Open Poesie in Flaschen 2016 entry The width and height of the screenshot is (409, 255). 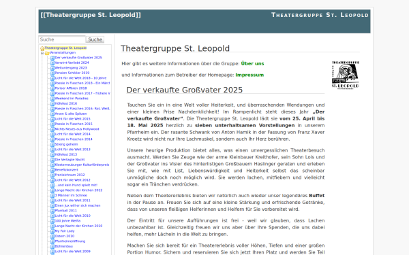click(82, 109)
